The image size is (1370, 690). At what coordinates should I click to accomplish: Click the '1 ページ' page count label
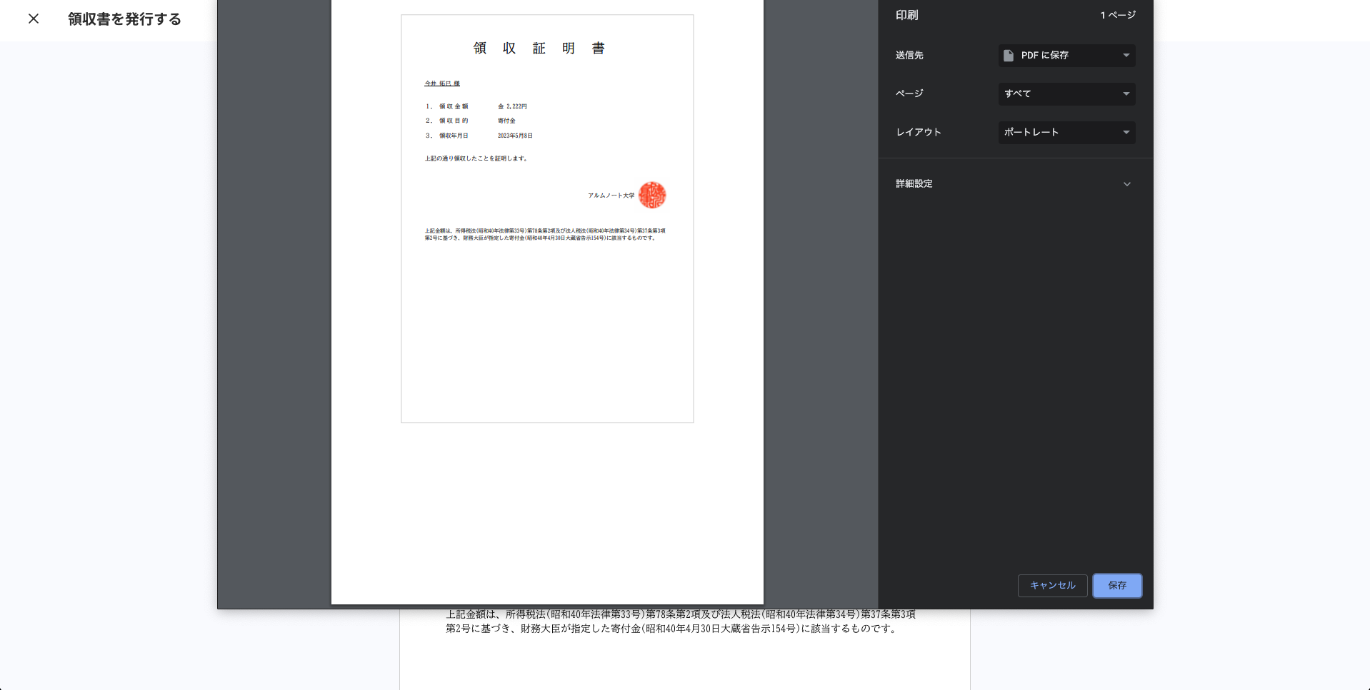click(x=1117, y=15)
